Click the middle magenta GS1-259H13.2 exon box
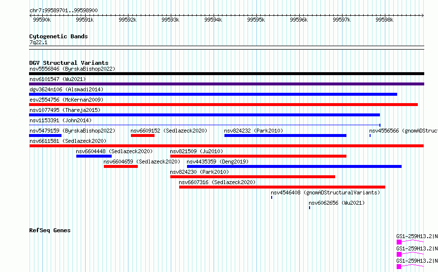 click(x=399, y=254)
